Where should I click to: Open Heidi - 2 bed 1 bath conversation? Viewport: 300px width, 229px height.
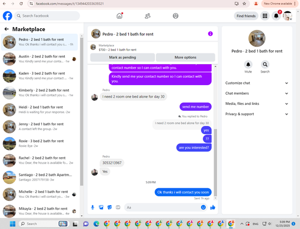tap(40, 110)
